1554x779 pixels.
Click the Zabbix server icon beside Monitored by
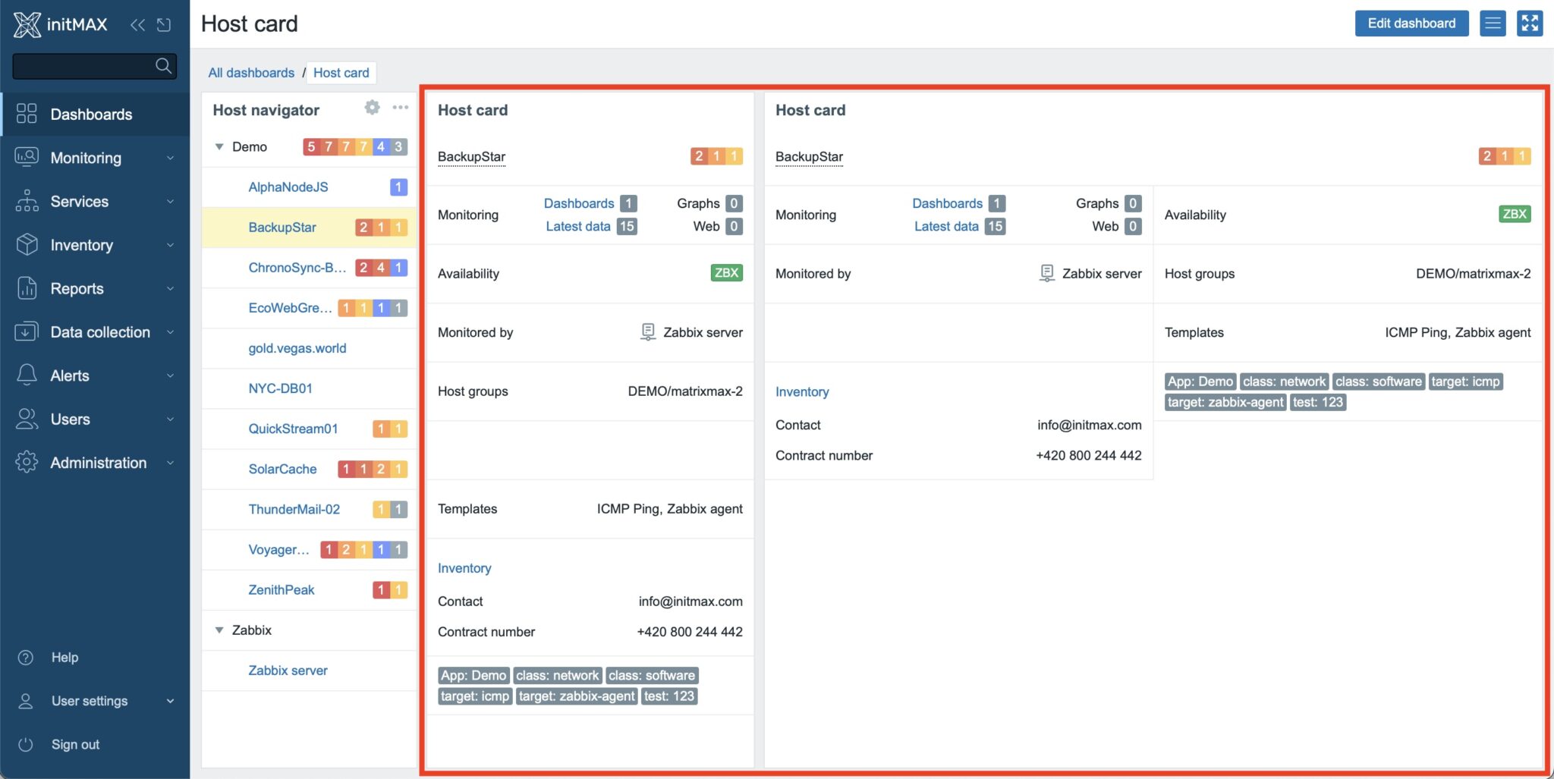(x=647, y=331)
